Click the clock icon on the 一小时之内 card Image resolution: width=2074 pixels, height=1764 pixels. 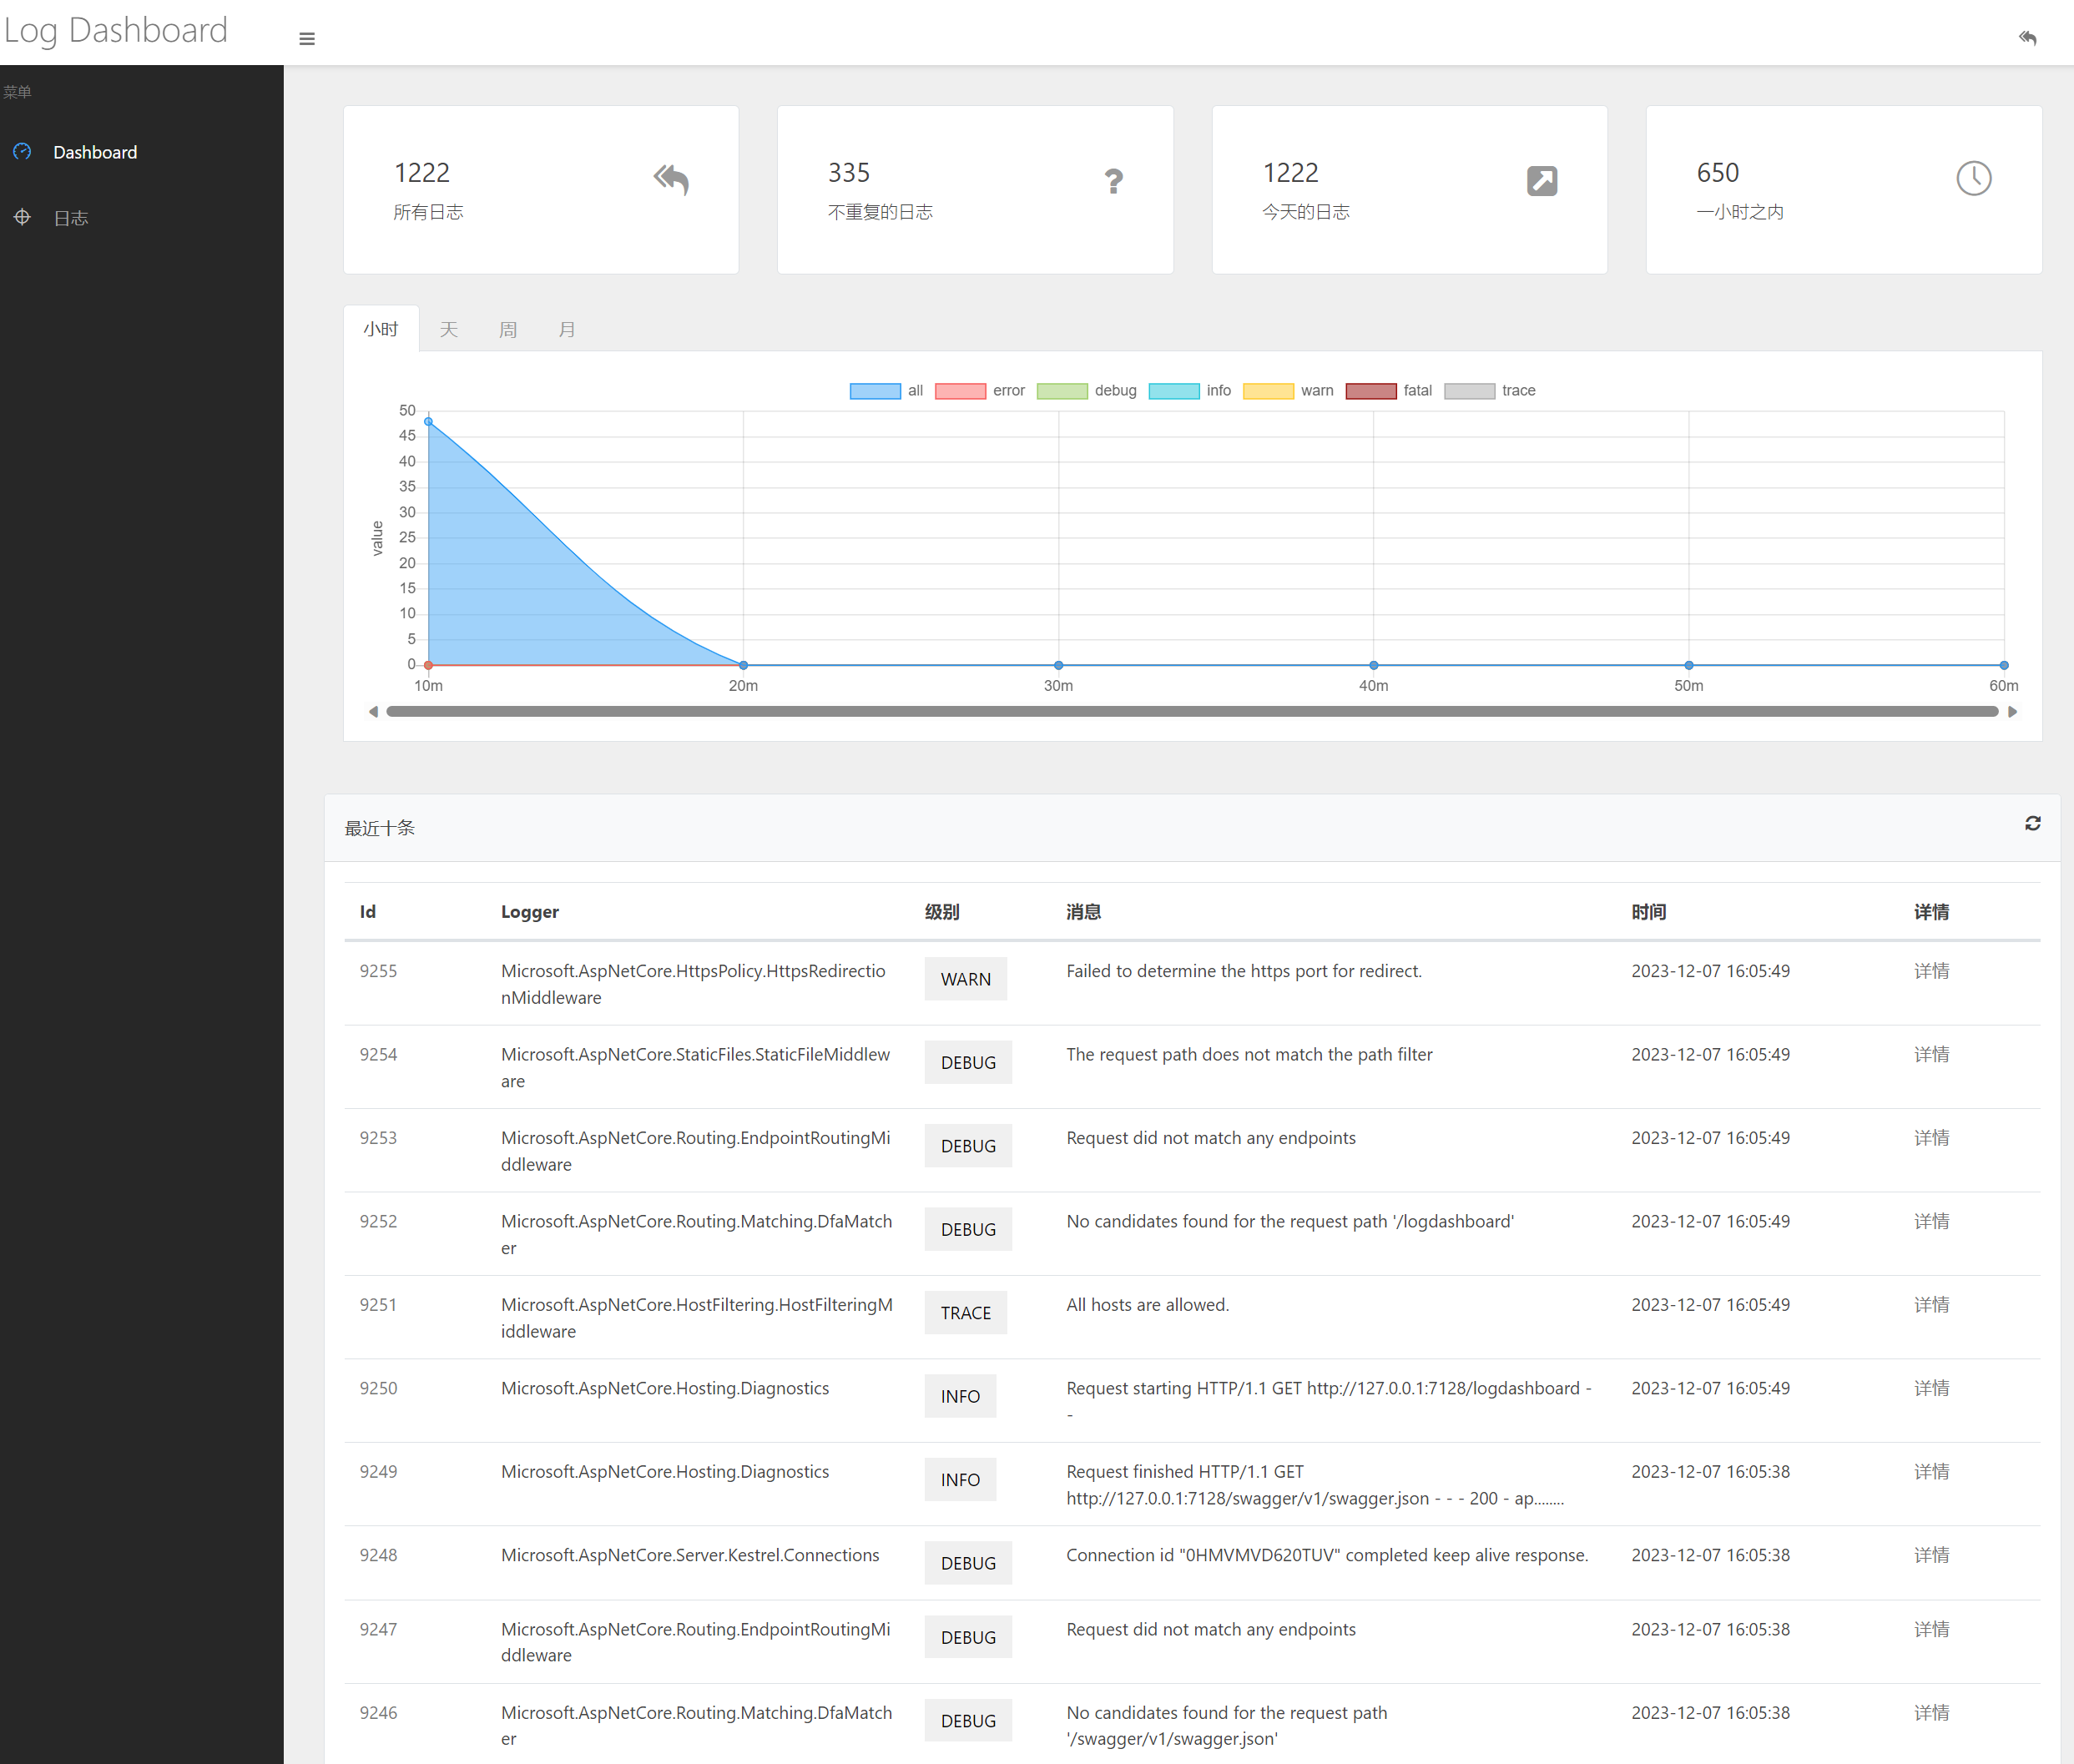pos(1973,179)
